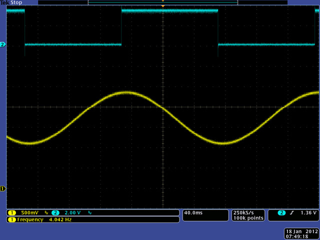Screen dimensions: 320x240
Task: Click the Tek logo in top corner
Action: (5, 2)
